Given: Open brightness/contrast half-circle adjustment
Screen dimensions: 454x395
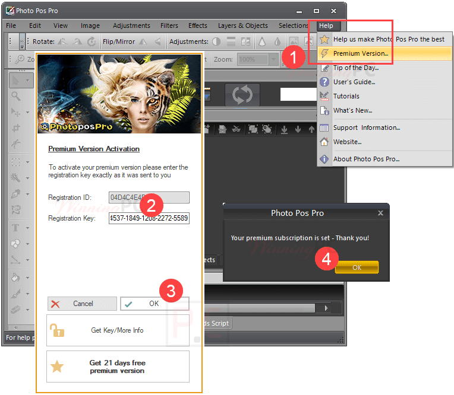Looking at the screenshot, I should [216, 42].
